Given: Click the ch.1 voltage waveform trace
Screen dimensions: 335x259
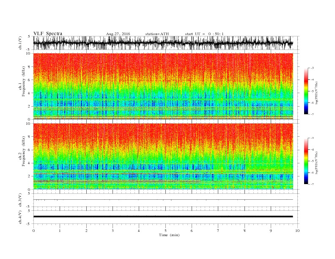Looking at the screenshot, I should [163, 43].
